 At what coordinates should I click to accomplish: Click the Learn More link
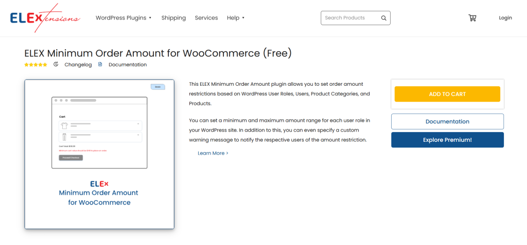point(213,153)
